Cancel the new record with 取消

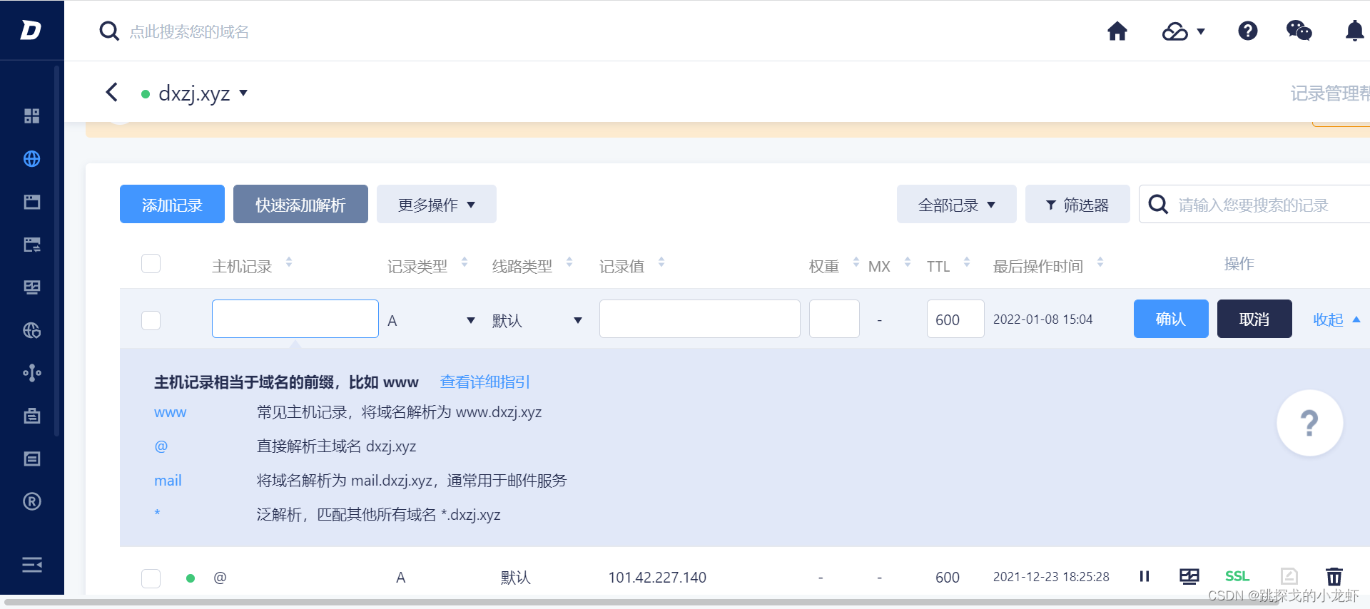click(x=1254, y=319)
